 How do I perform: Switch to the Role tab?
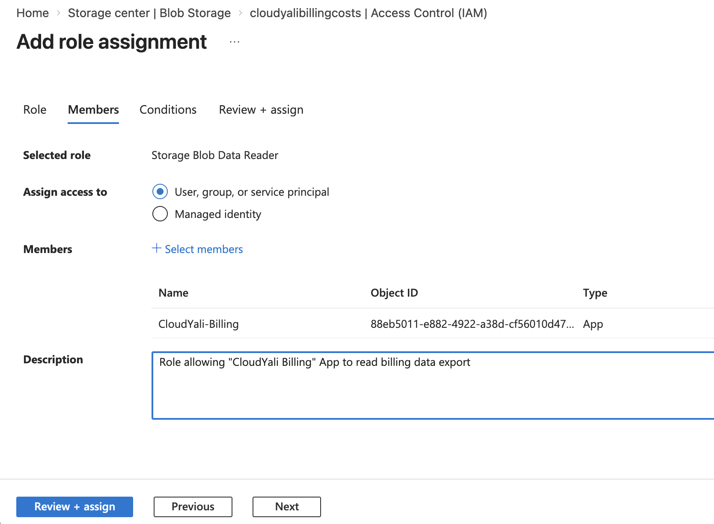pyautogui.click(x=34, y=110)
